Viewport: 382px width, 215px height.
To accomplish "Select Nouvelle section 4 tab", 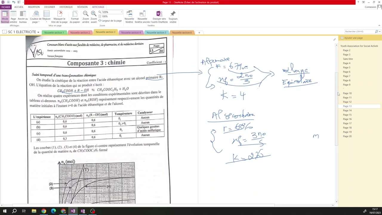I will click(131, 33).
